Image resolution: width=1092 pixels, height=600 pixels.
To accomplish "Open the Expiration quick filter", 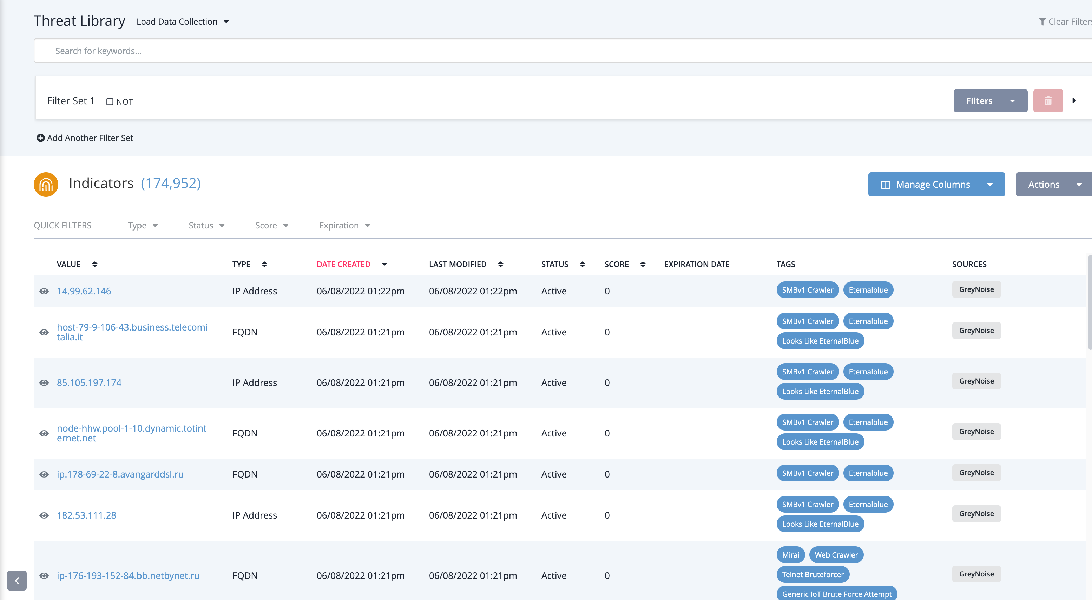I will coord(345,225).
